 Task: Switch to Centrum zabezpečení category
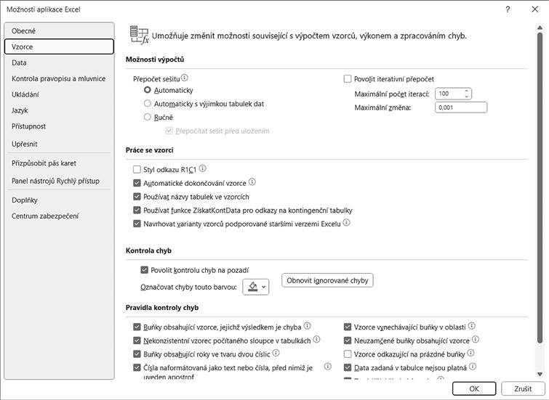tap(45, 216)
